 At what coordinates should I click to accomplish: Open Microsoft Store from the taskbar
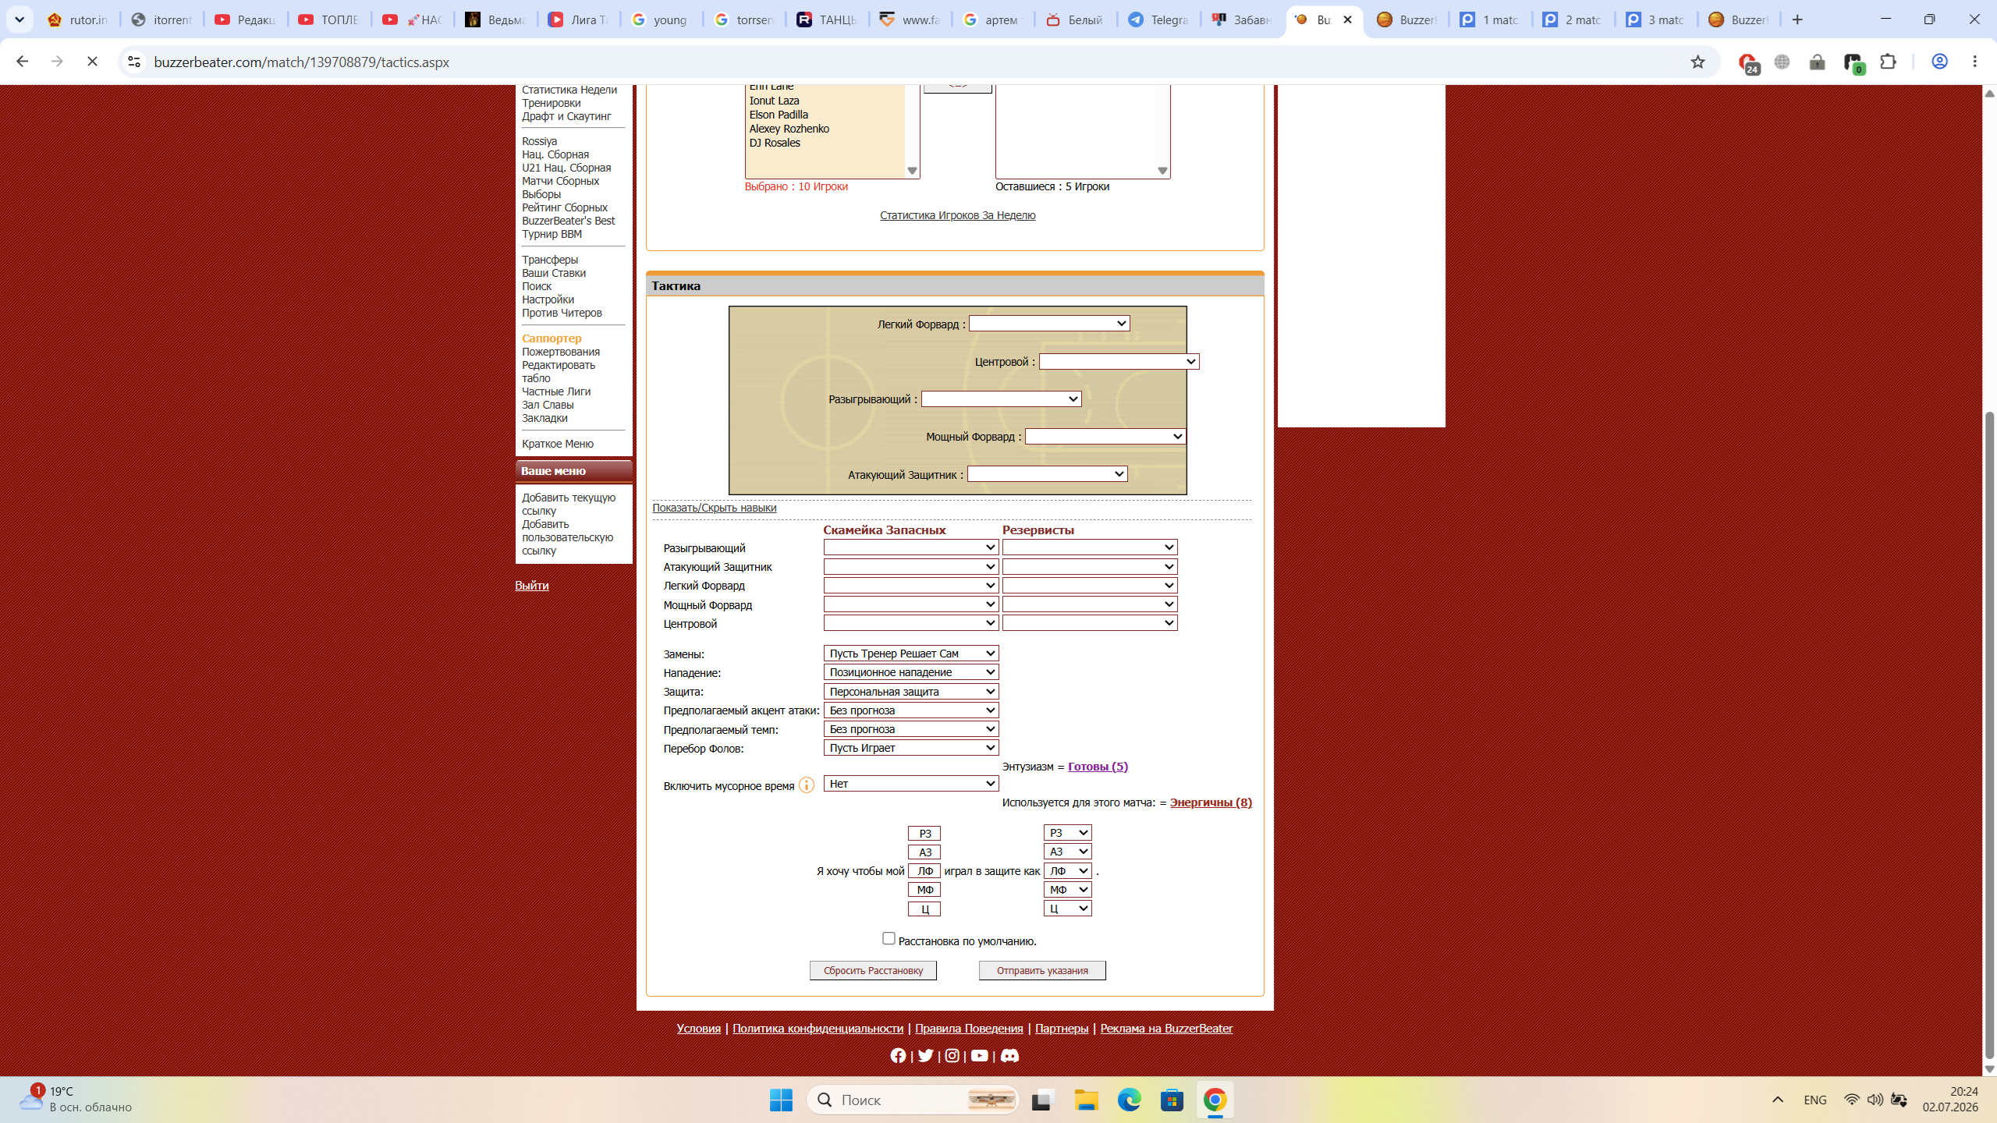click(x=1172, y=1100)
